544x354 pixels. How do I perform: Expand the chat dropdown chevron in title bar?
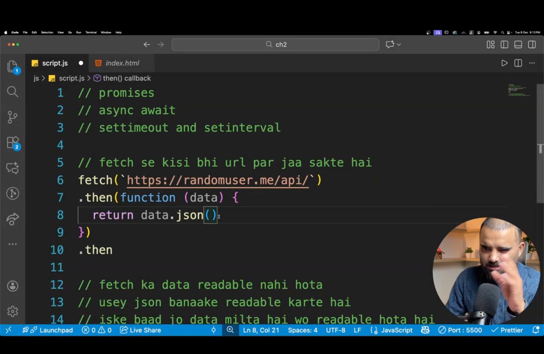point(399,44)
